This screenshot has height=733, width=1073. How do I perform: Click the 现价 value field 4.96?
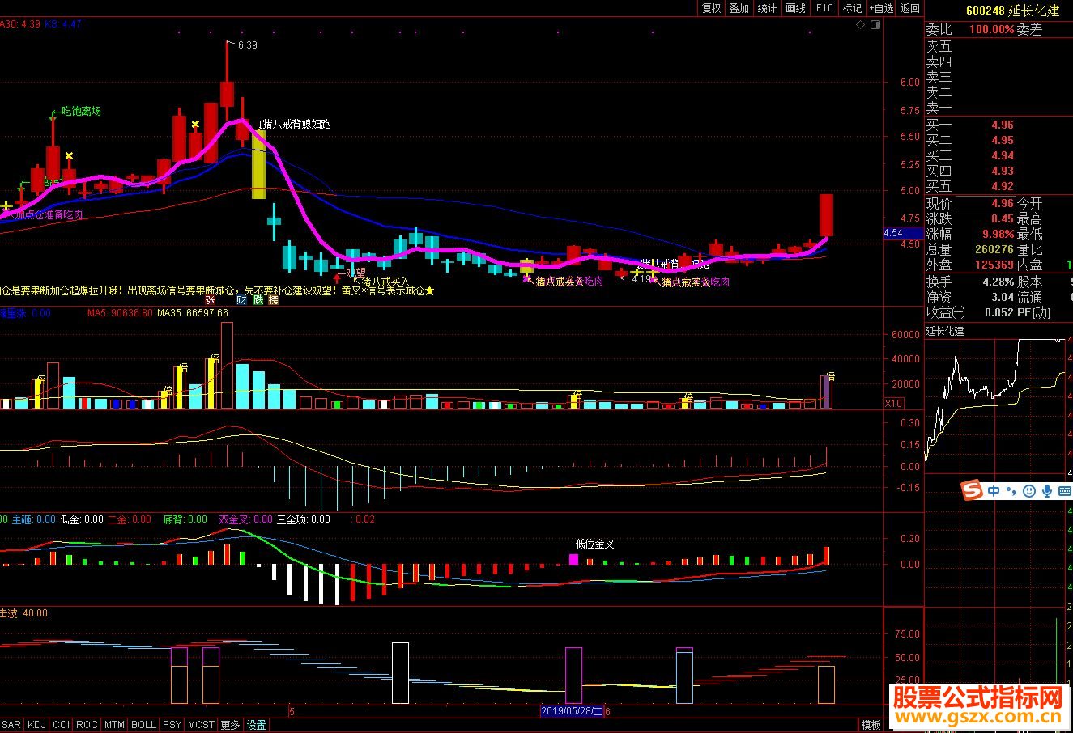(x=985, y=204)
